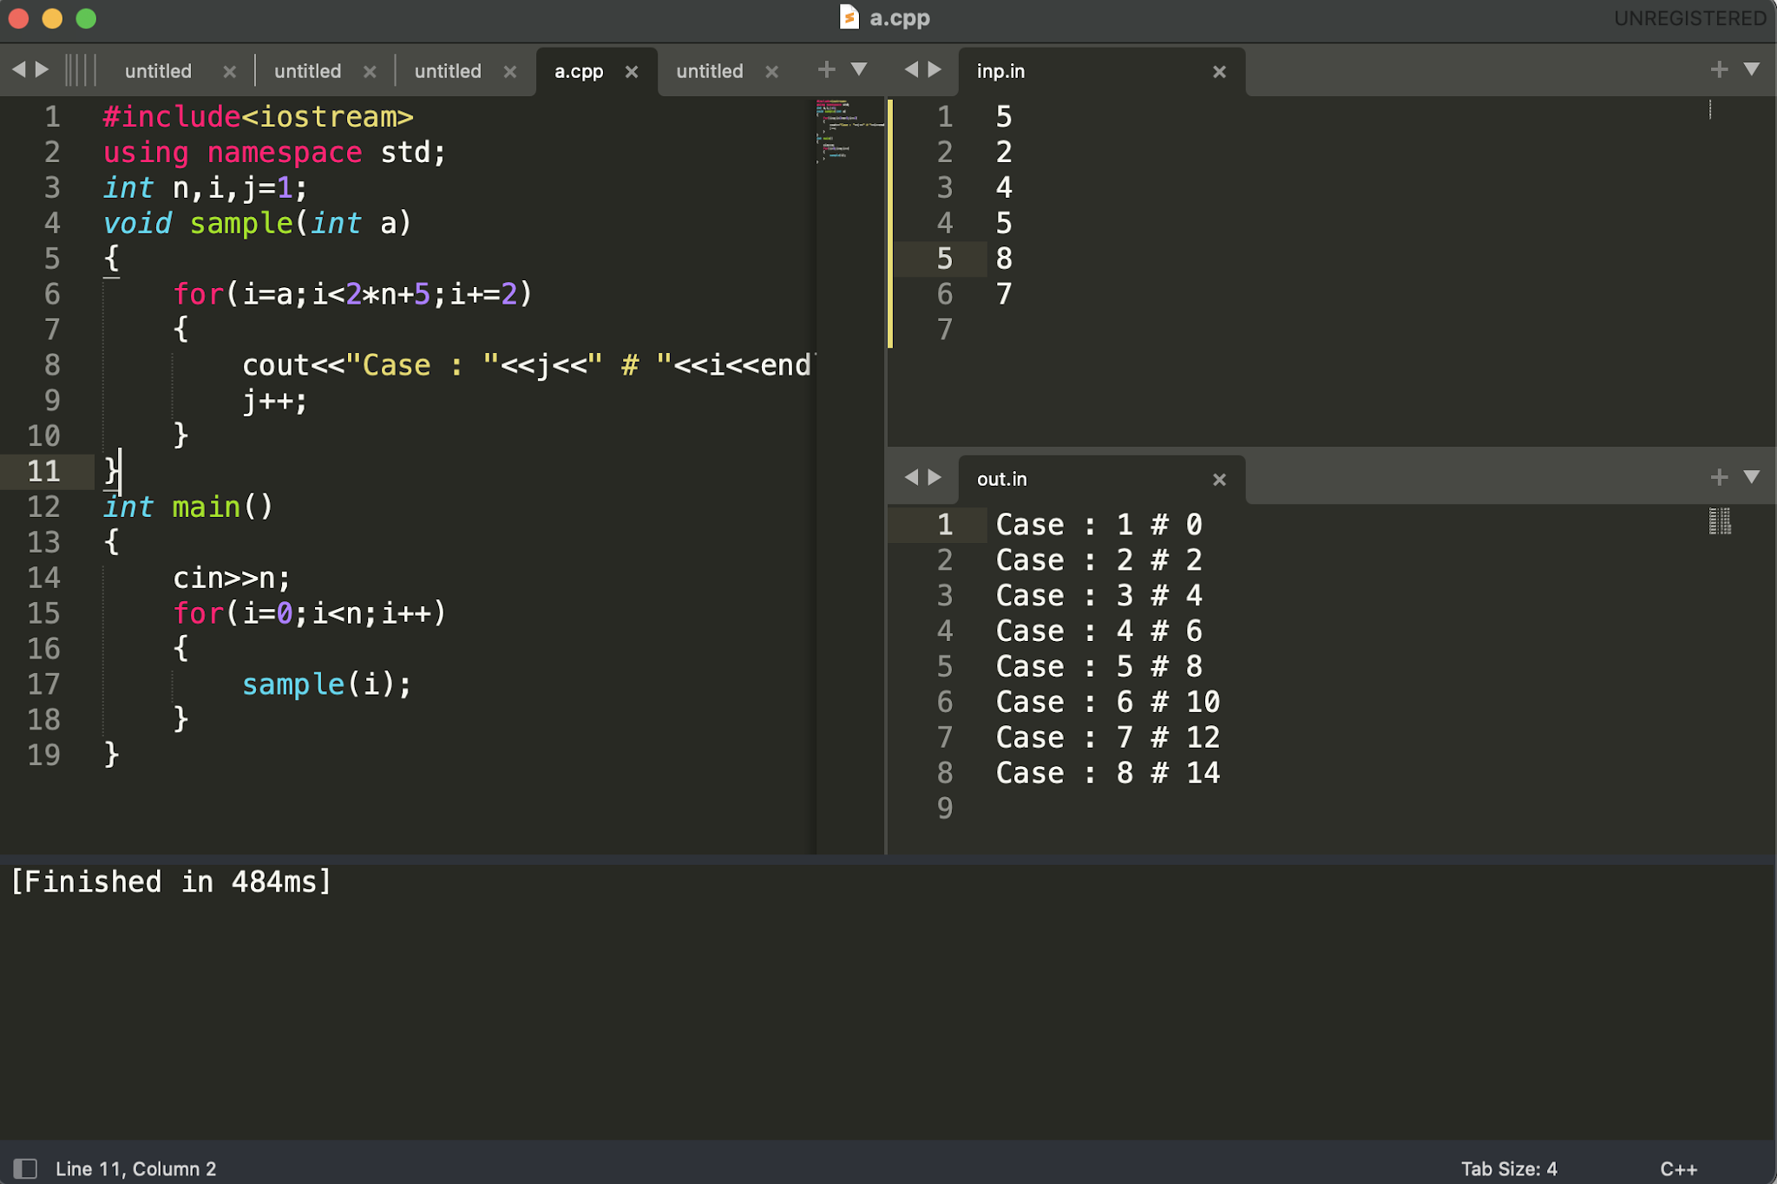
Task: Go to previous tab in left pane
Action: 18,69
